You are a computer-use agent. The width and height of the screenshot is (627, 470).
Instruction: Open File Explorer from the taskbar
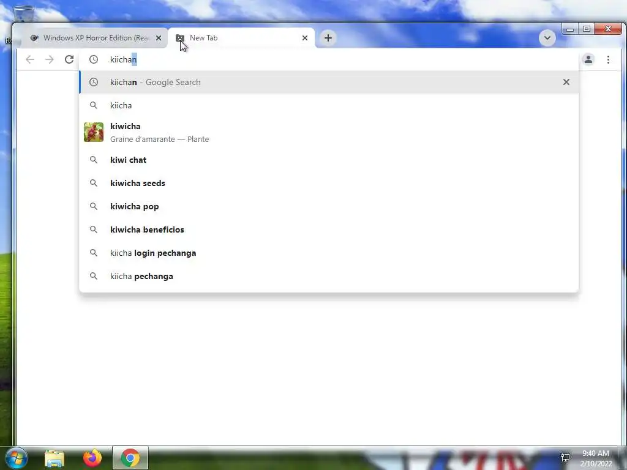(54, 458)
